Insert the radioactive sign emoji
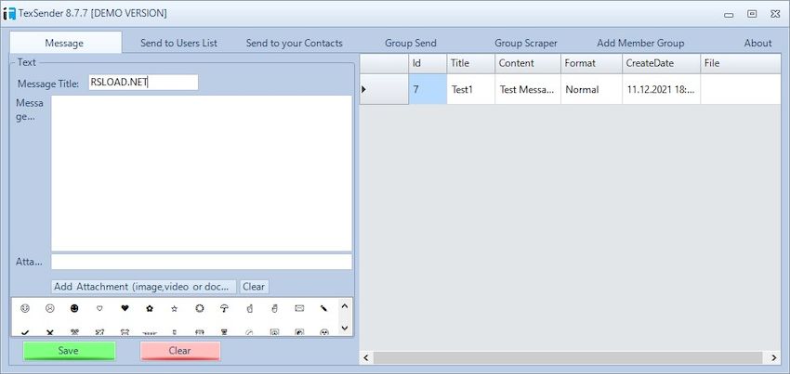The height and width of the screenshot is (374, 790). (x=324, y=332)
